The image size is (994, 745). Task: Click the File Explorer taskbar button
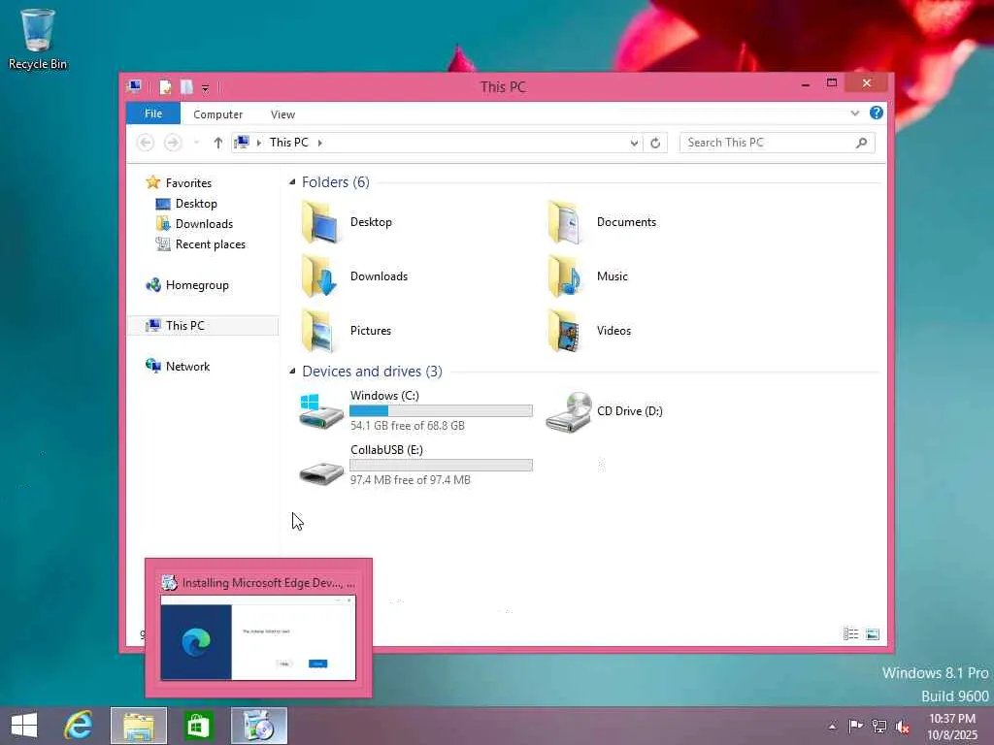pyautogui.click(x=139, y=726)
